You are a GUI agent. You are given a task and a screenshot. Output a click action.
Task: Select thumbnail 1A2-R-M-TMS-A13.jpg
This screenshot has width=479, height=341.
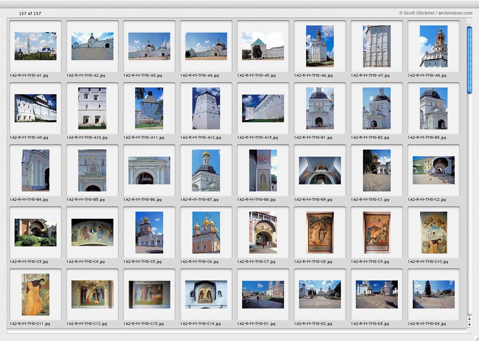(263, 108)
